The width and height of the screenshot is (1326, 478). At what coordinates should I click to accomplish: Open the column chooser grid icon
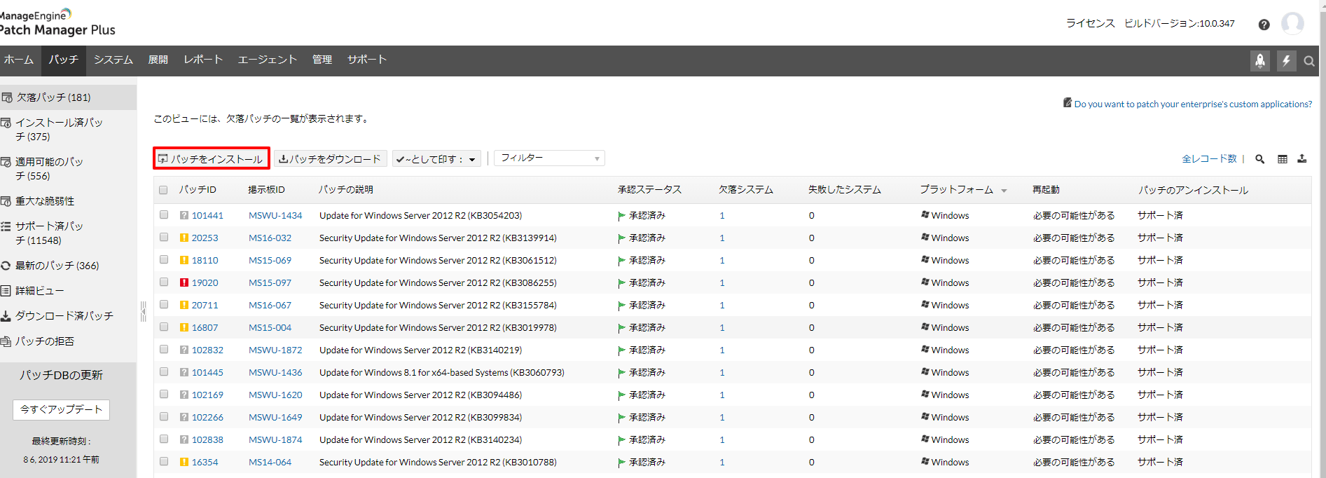point(1282,159)
